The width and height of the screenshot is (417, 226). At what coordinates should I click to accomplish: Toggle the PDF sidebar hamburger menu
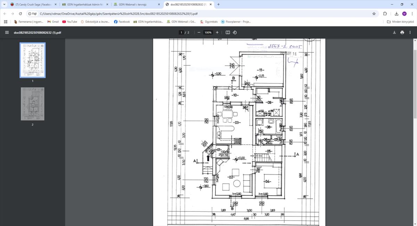[7, 32]
